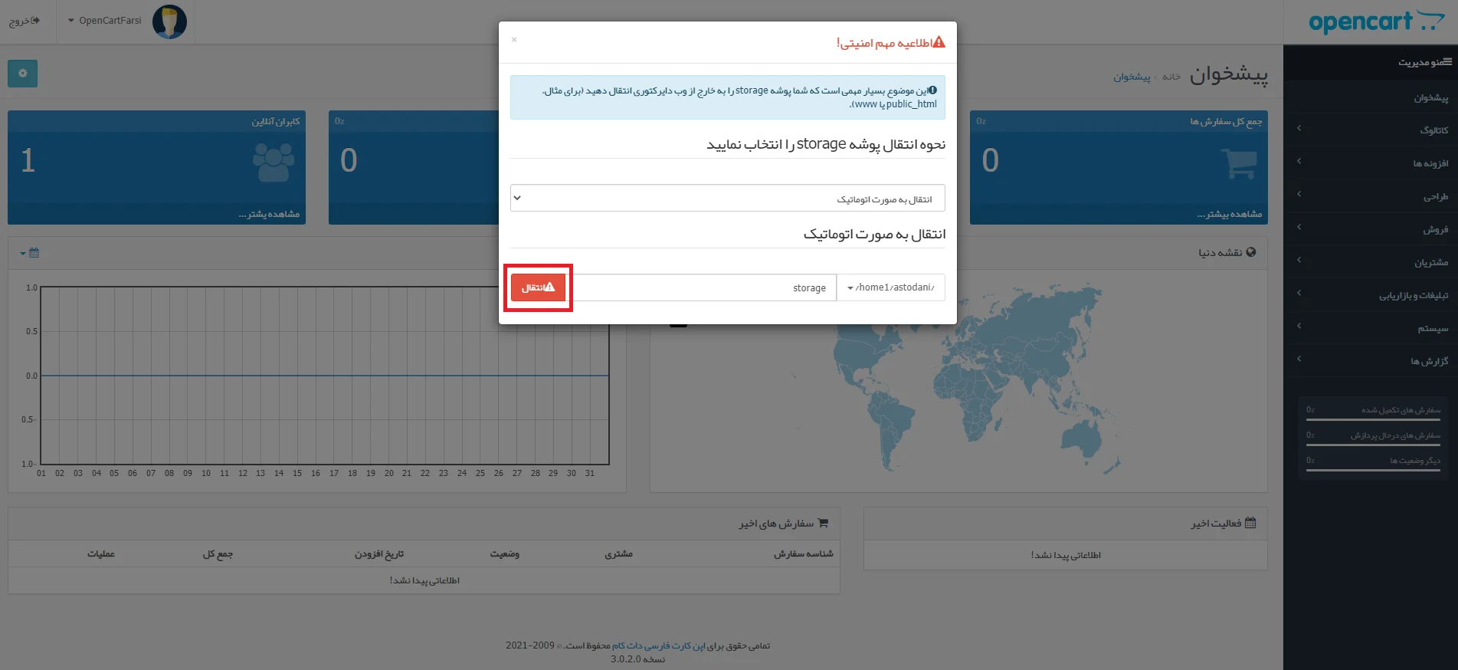Image resolution: width=1458 pixels, height=670 pixels.
Task: Click the chevron beside گزارش ها
Action: [x=1299, y=360]
